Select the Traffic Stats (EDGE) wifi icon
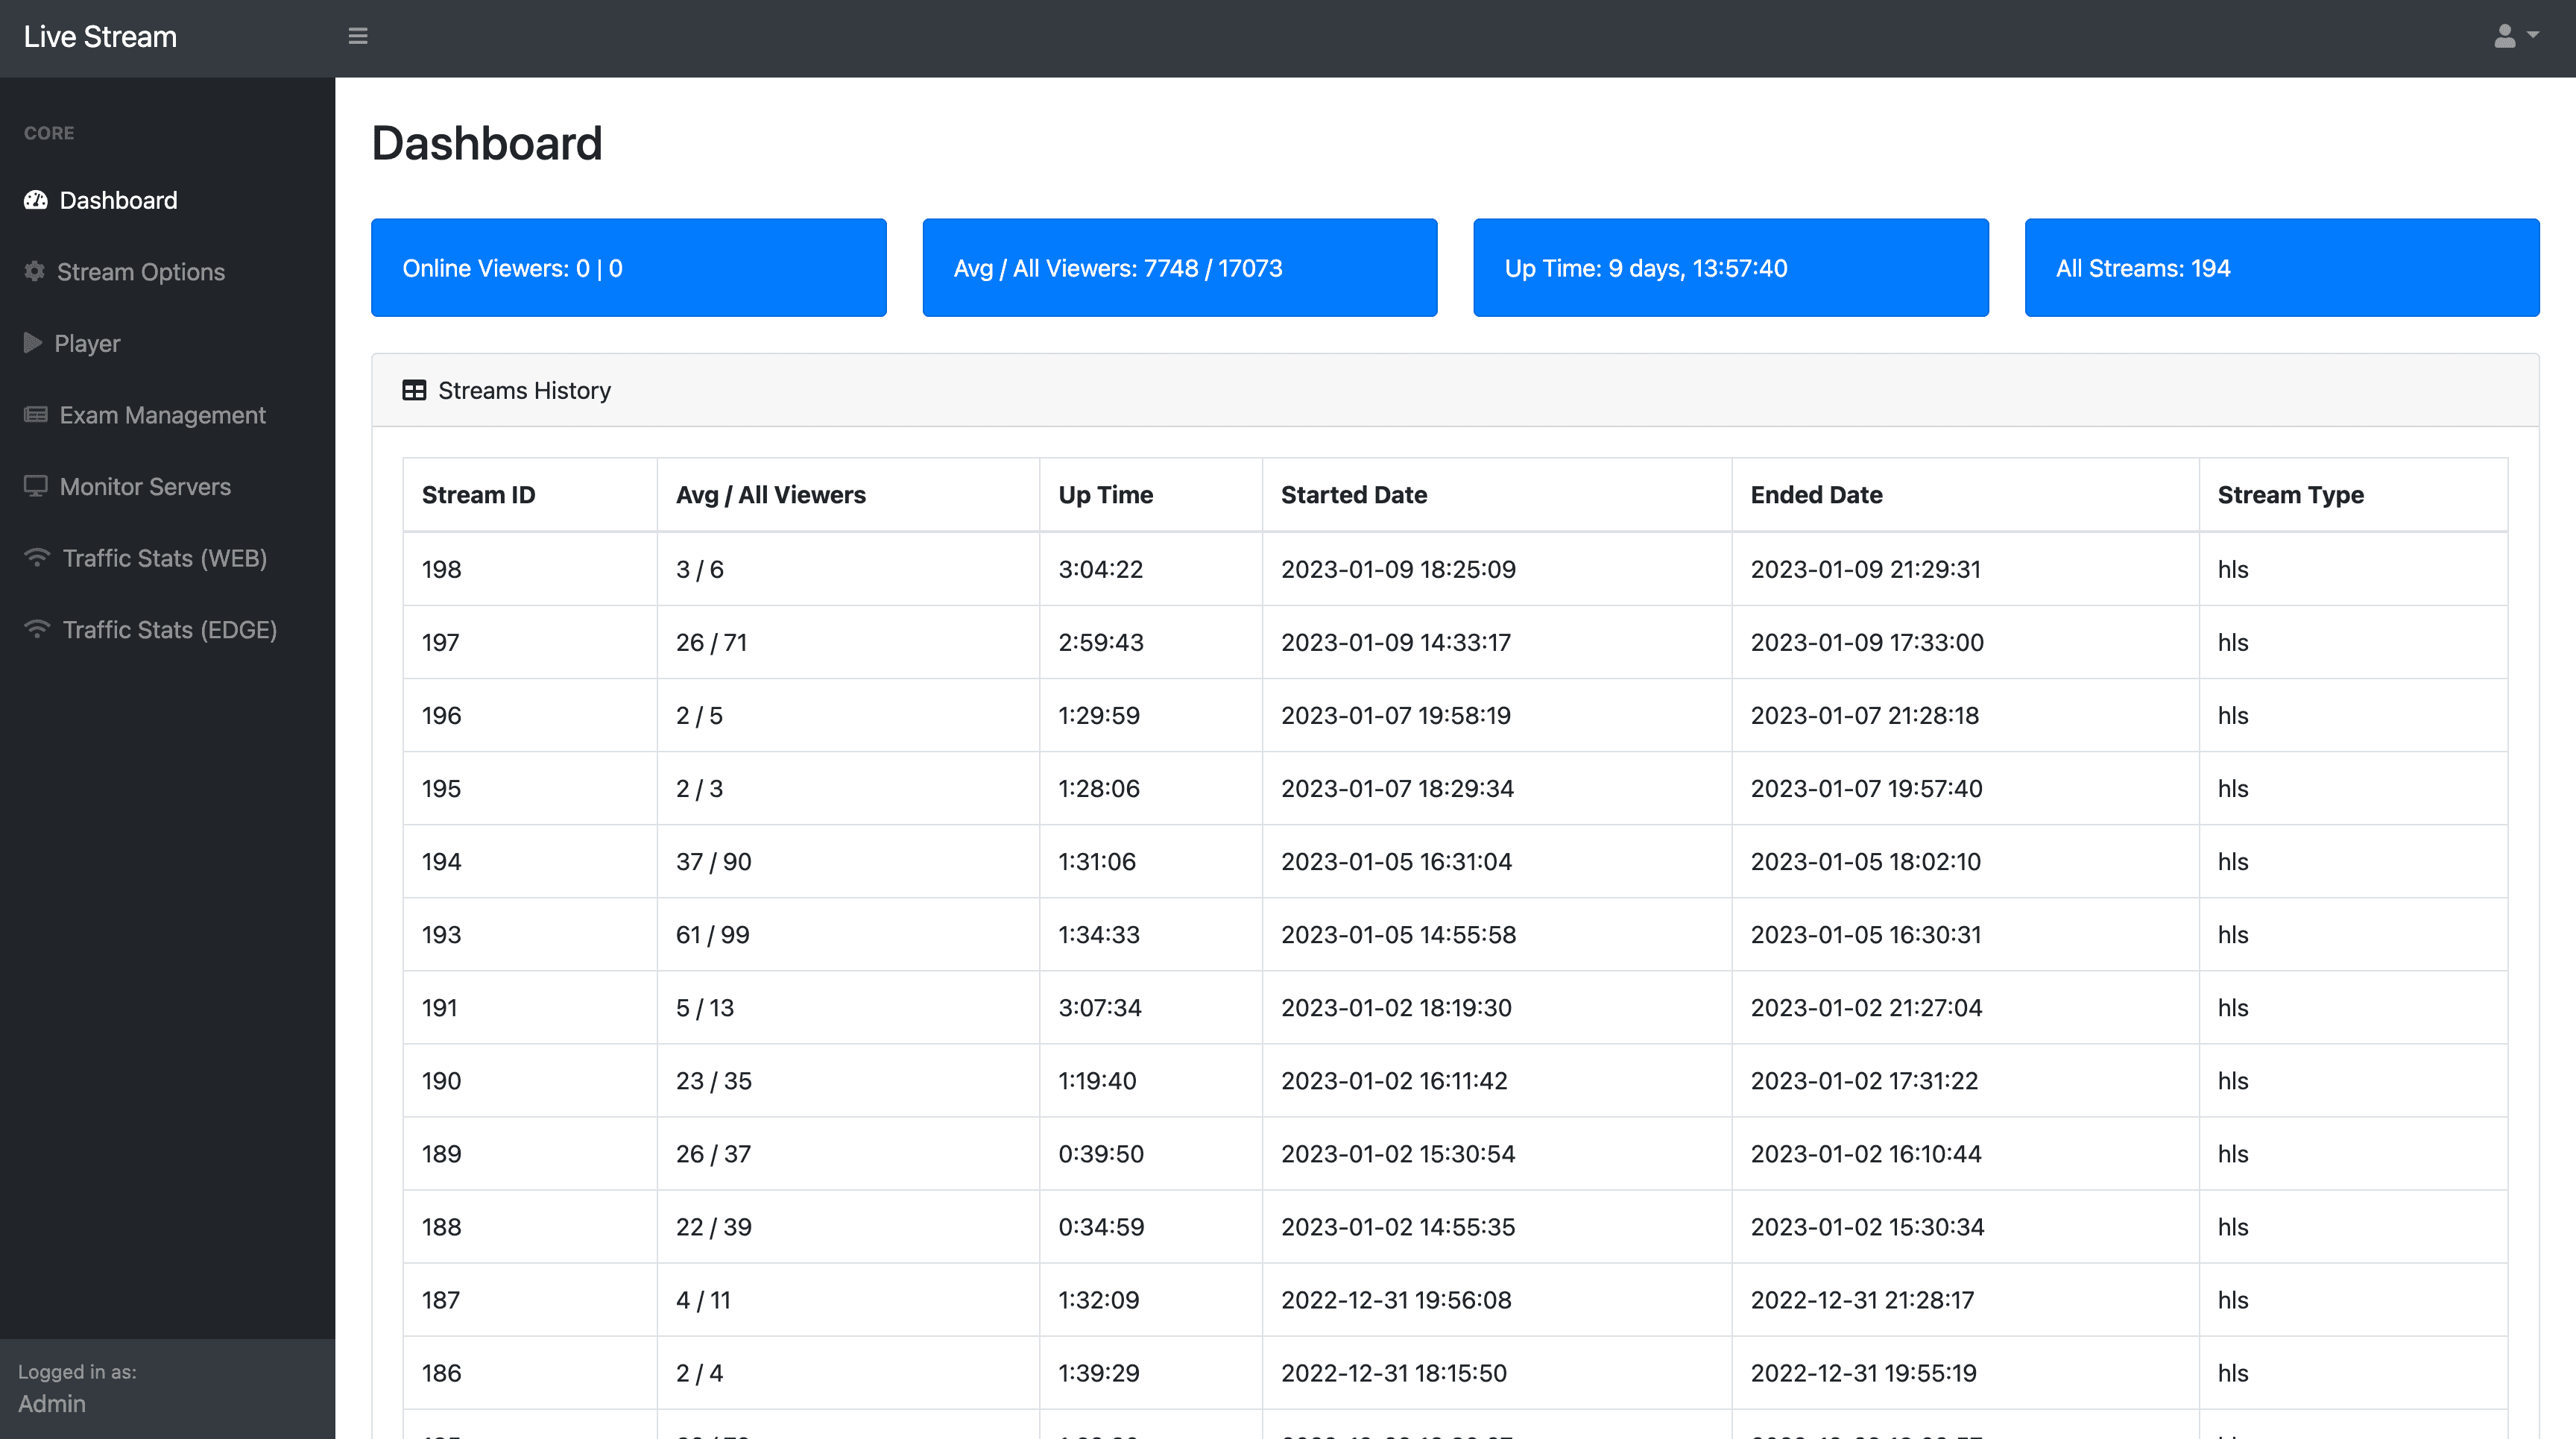 [36, 629]
